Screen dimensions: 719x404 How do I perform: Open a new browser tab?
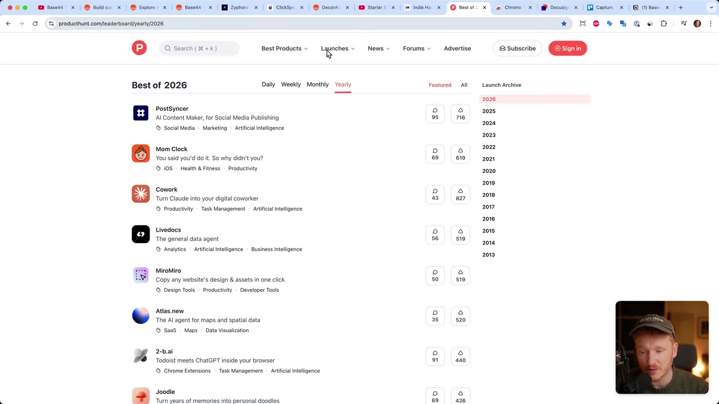(x=680, y=7)
